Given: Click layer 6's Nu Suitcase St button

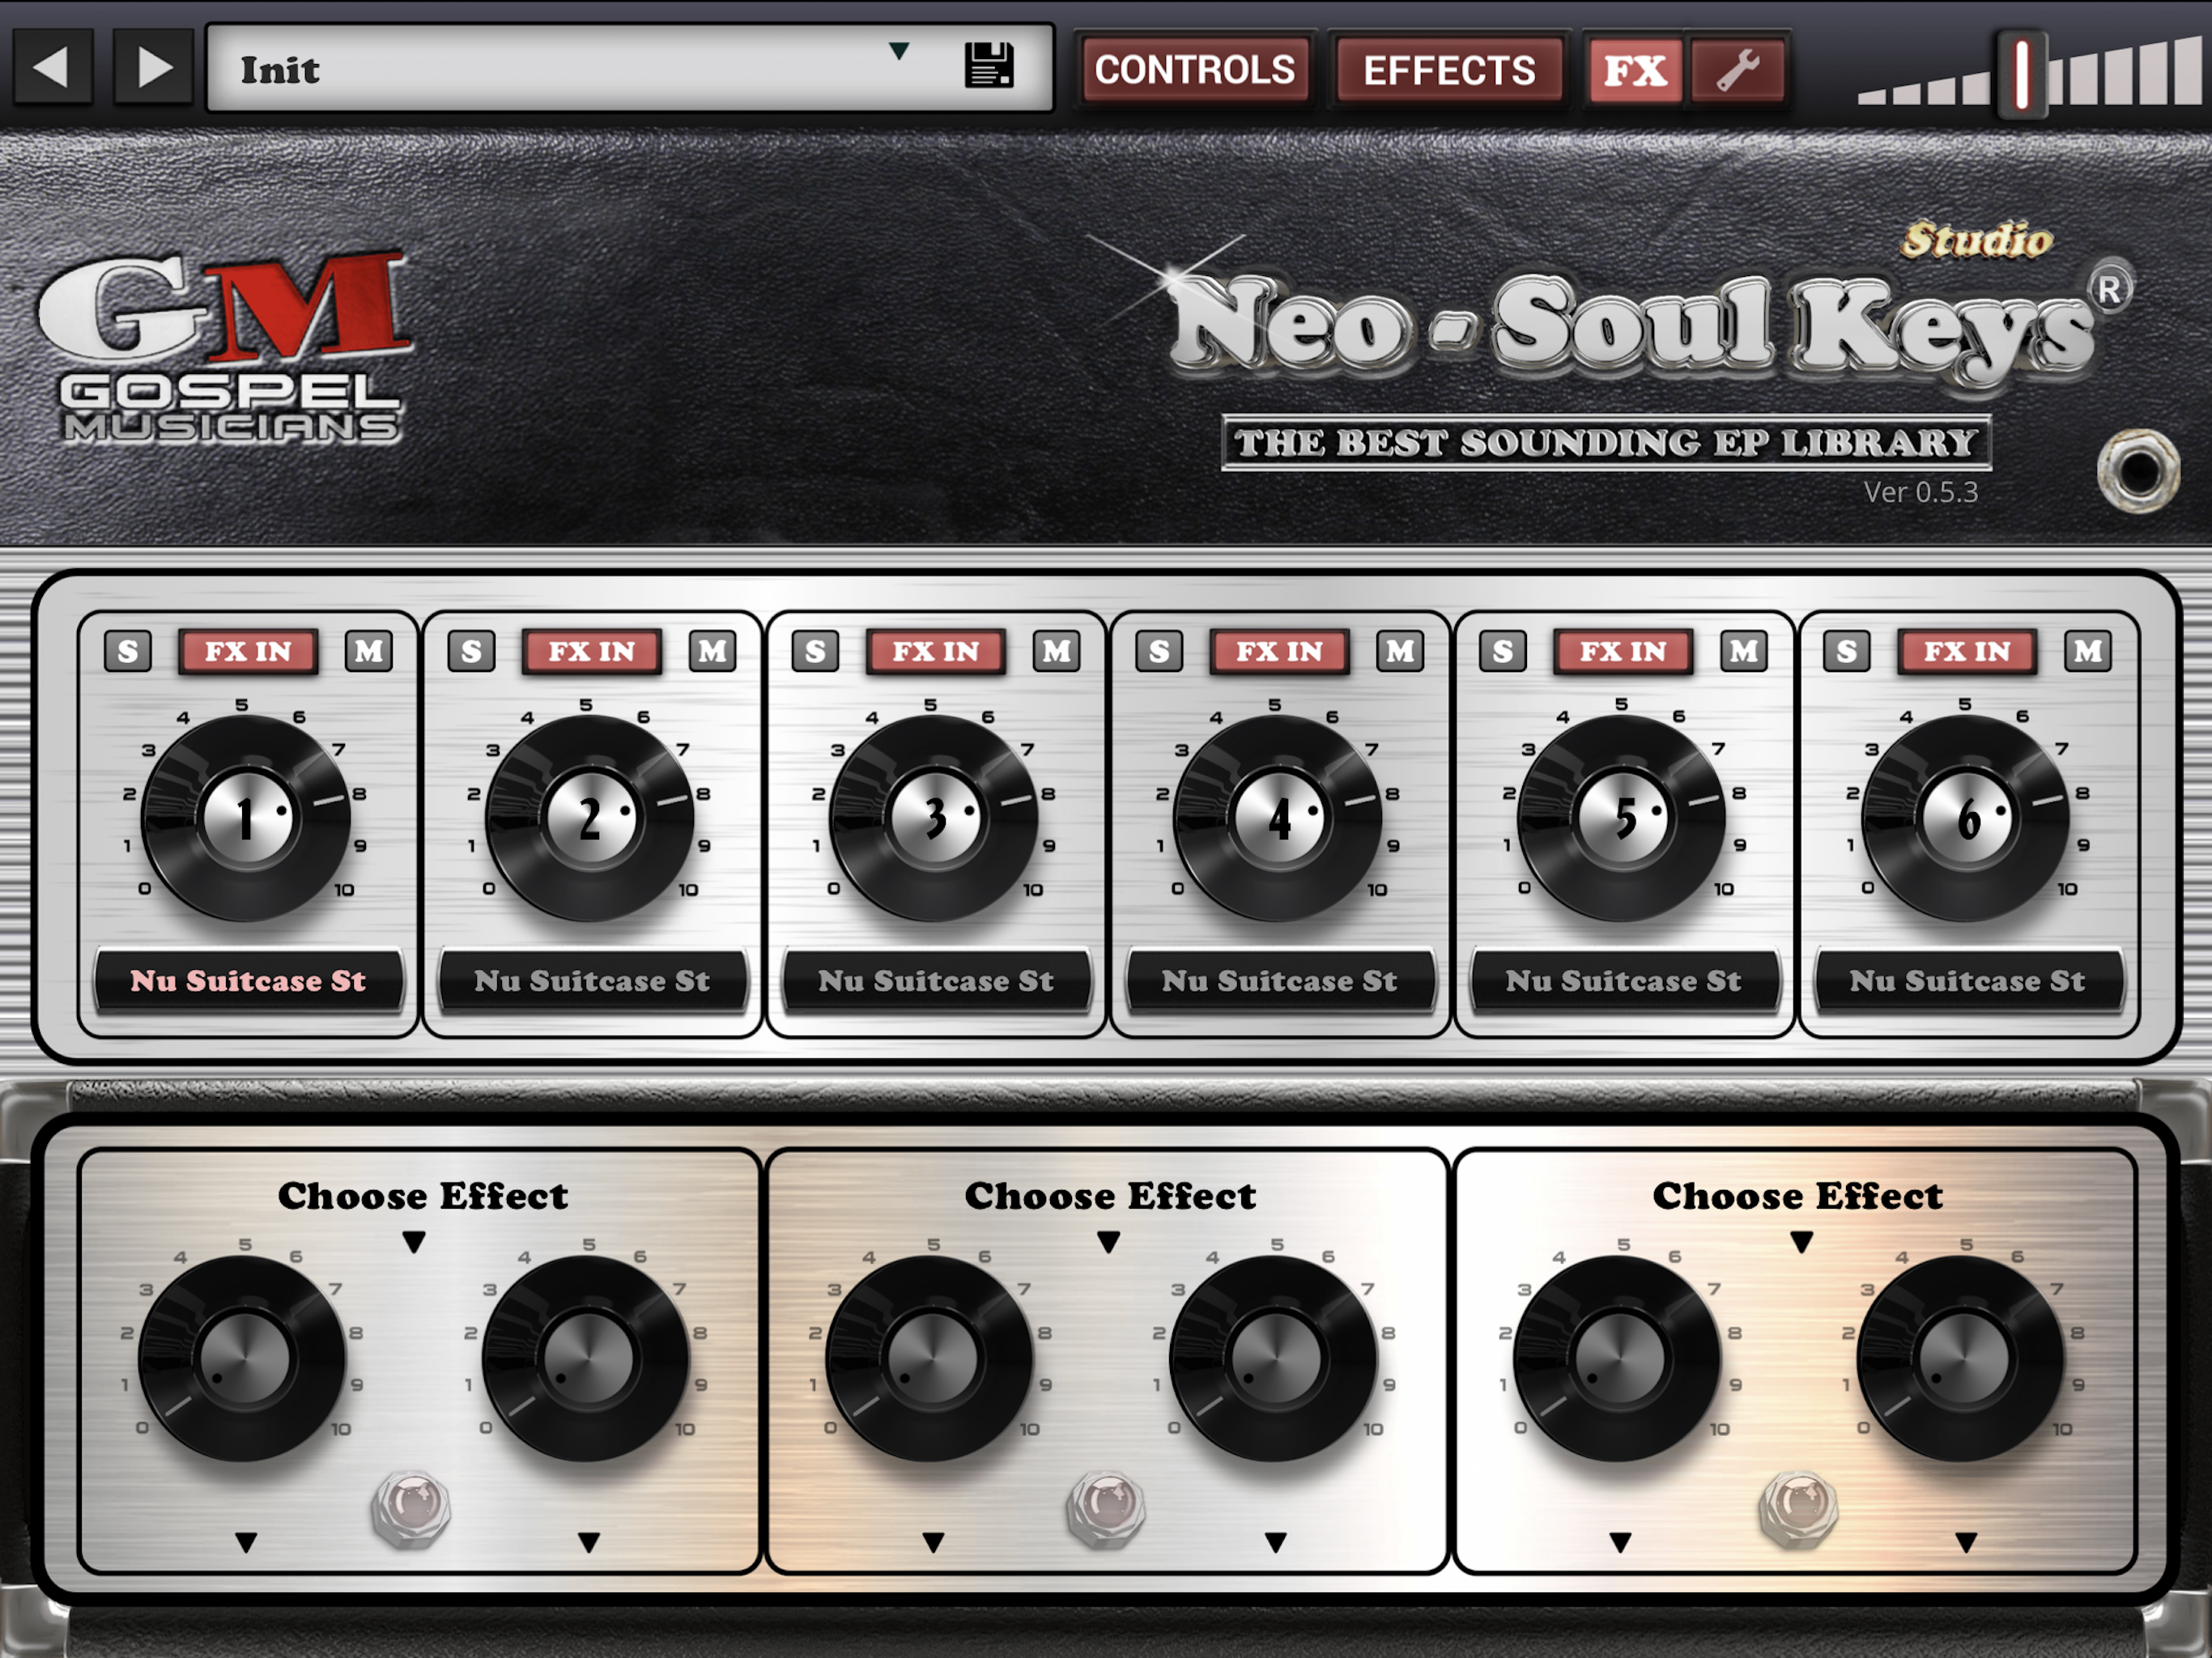Looking at the screenshot, I should click(x=1966, y=981).
